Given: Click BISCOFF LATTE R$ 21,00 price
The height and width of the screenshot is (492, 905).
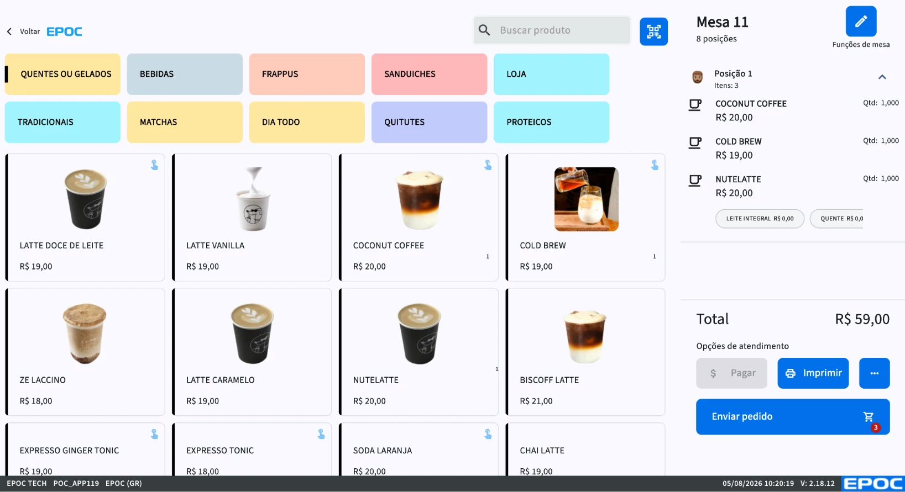Looking at the screenshot, I should click(x=536, y=401).
